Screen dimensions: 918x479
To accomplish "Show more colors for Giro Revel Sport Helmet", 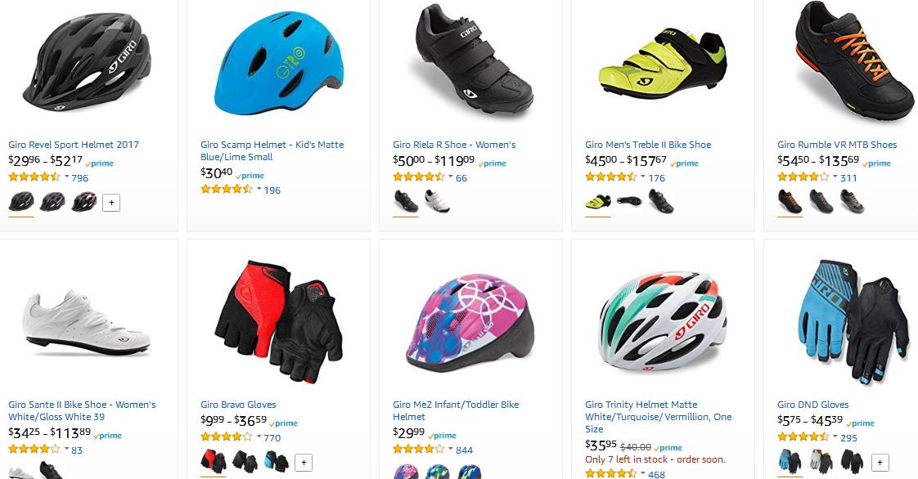I will [111, 203].
